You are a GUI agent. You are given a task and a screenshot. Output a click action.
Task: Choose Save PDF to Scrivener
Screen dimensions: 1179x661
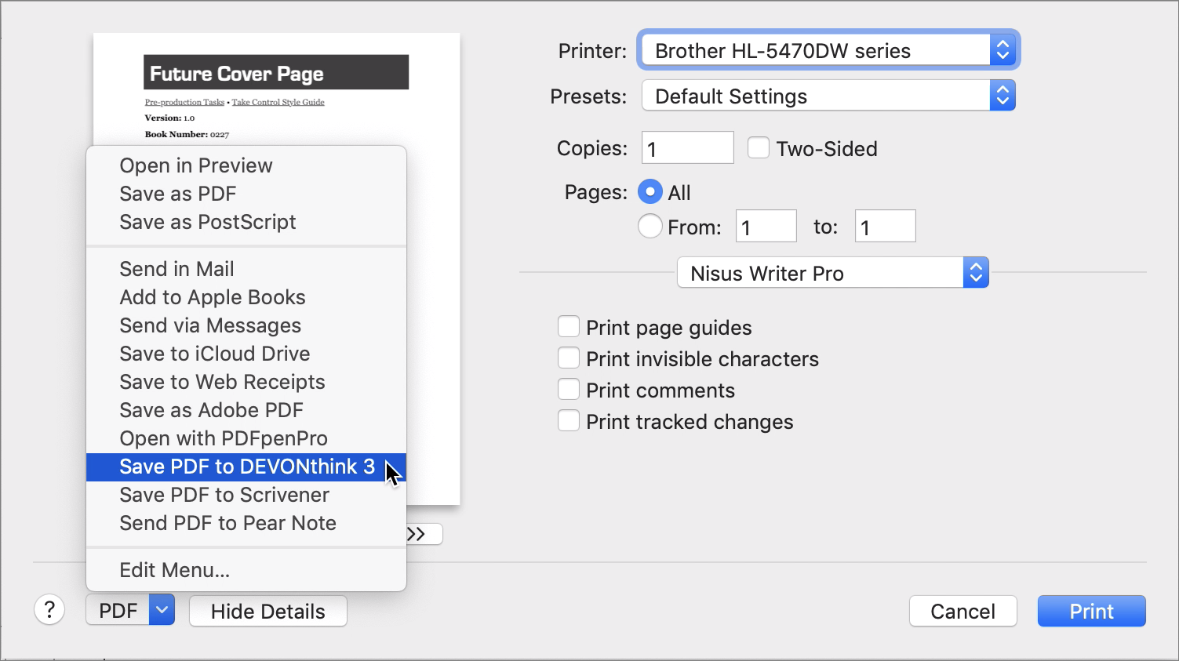[246, 495]
